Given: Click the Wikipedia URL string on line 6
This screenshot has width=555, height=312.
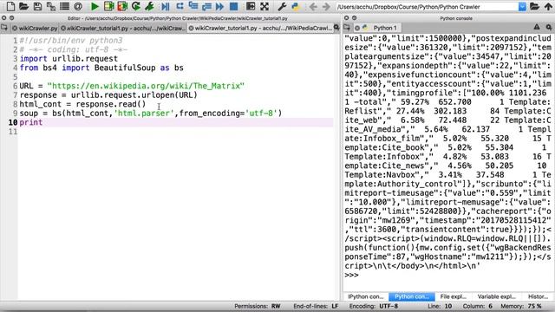Looking at the screenshot, I should tap(146, 86).
